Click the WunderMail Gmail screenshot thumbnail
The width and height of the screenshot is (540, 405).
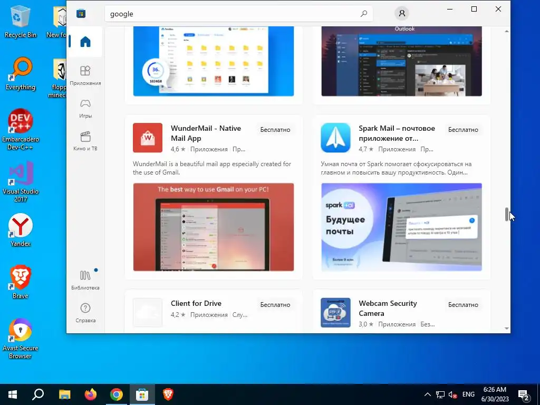tap(214, 227)
